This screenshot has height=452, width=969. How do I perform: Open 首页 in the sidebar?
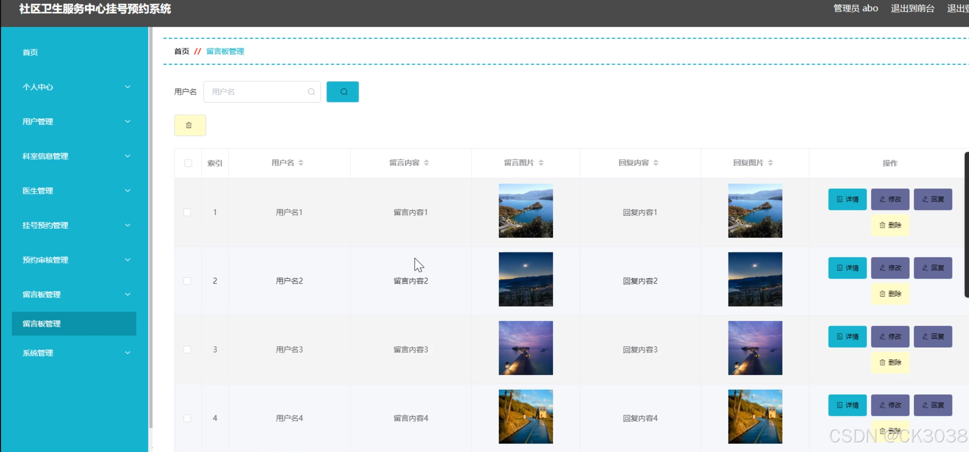coord(30,52)
